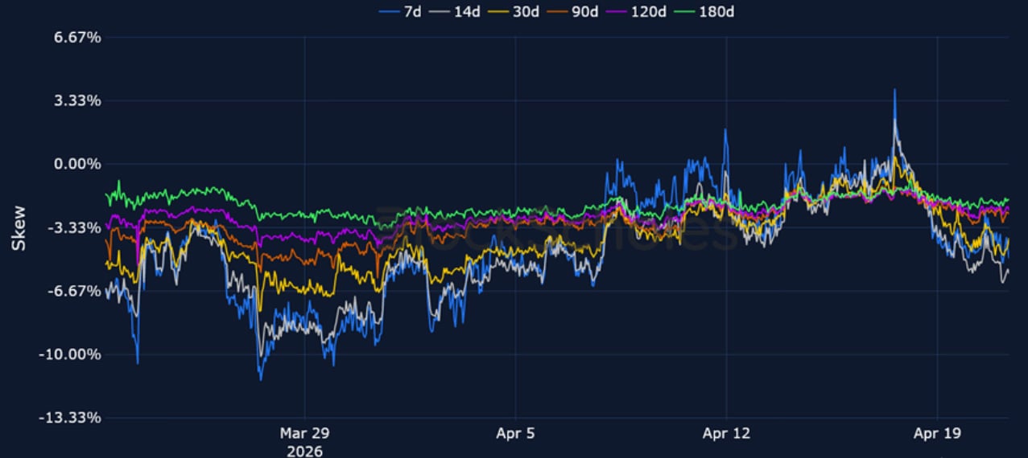Click the -3.33% y-axis tick label
Image resolution: width=1028 pixels, height=458 pixels.
pos(53,227)
